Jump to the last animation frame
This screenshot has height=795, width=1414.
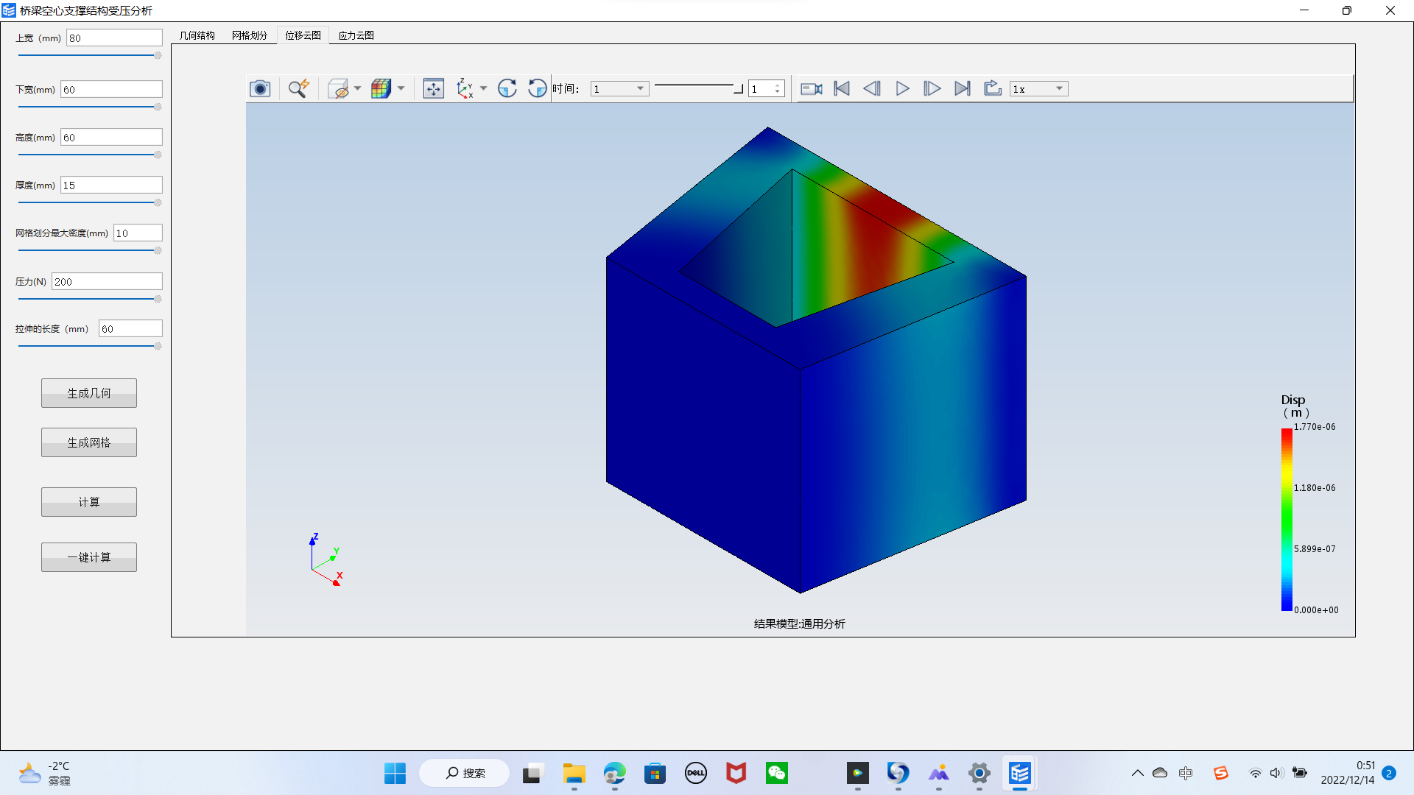(963, 89)
